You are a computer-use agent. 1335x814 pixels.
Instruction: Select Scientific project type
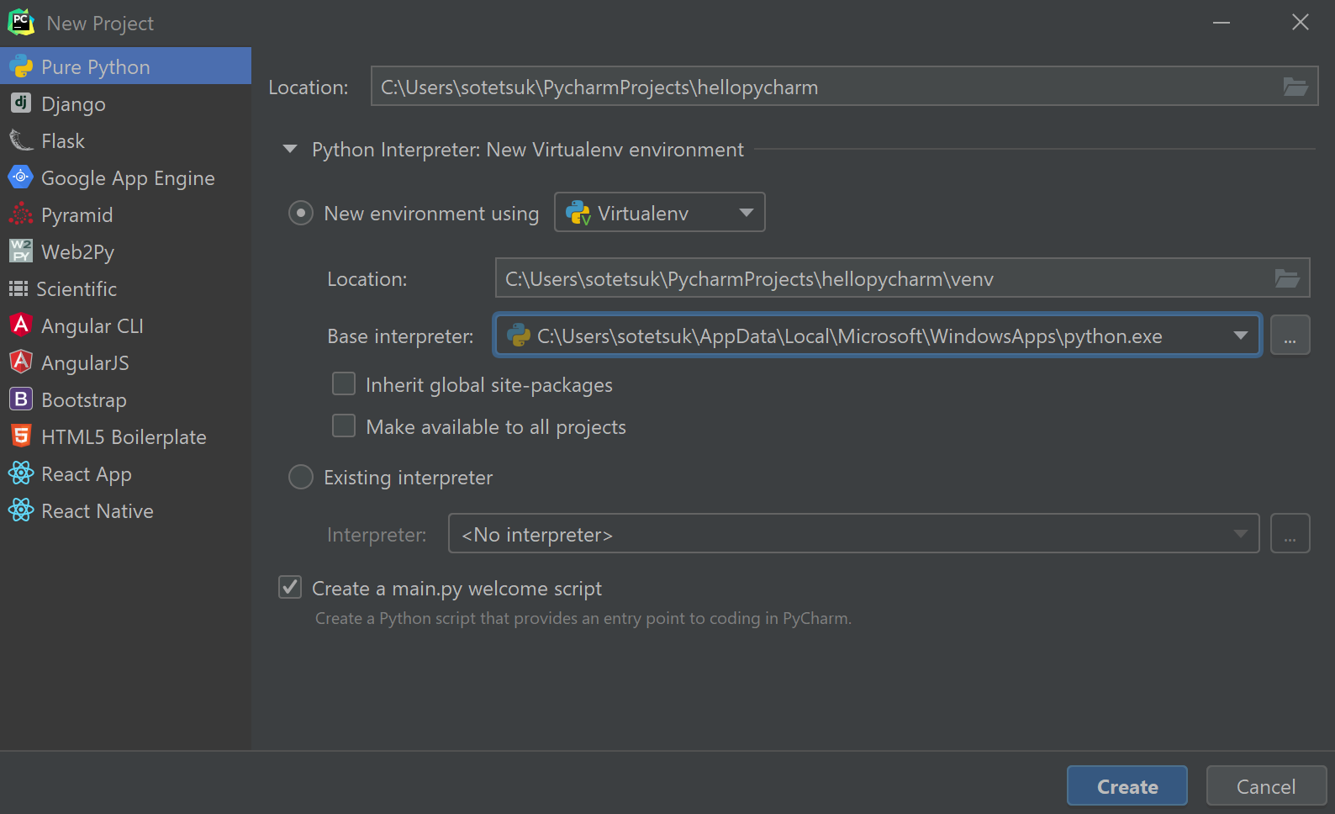pyautogui.click(x=125, y=288)
